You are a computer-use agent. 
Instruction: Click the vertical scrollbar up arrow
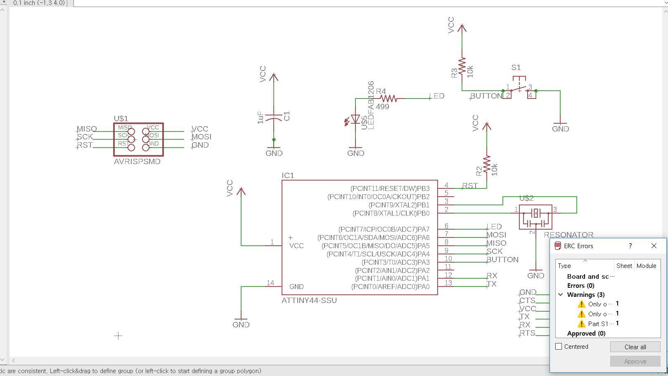[x=3, y=9]
